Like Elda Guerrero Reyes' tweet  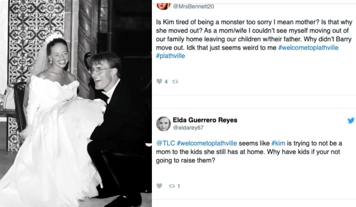click(159, 186)
